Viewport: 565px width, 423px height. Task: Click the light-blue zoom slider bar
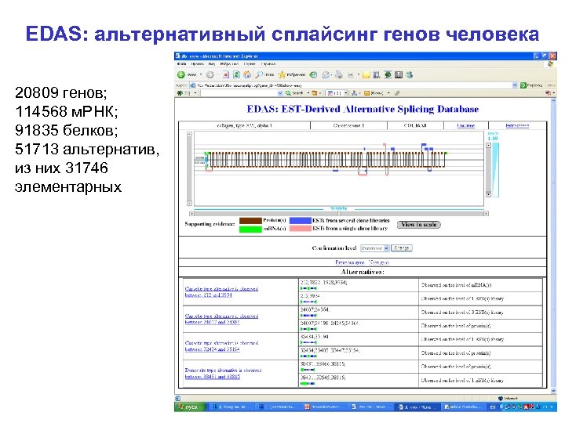pyautogui.click(x=496, y=170)
